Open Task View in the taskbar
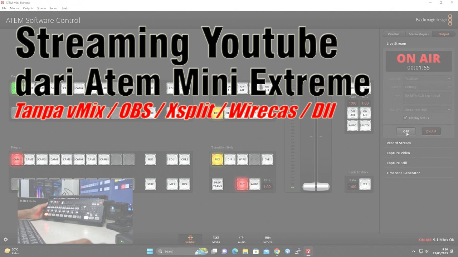This screenshot has height=257, width=458. tap(214, 251)
